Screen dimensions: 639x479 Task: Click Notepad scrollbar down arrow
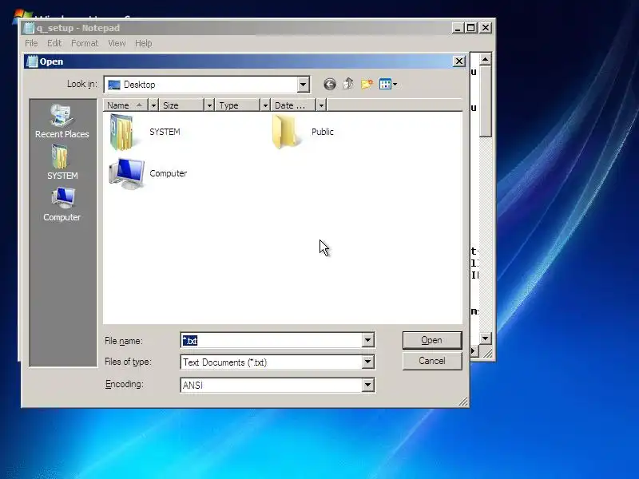pyautogui.click(x=485, y=338)
